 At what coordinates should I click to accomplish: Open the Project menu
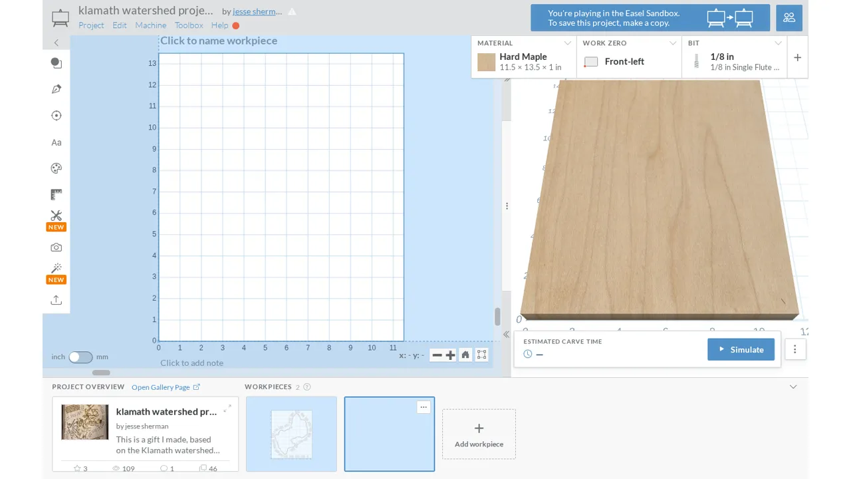pyautogui.click(x=91, y=25)
